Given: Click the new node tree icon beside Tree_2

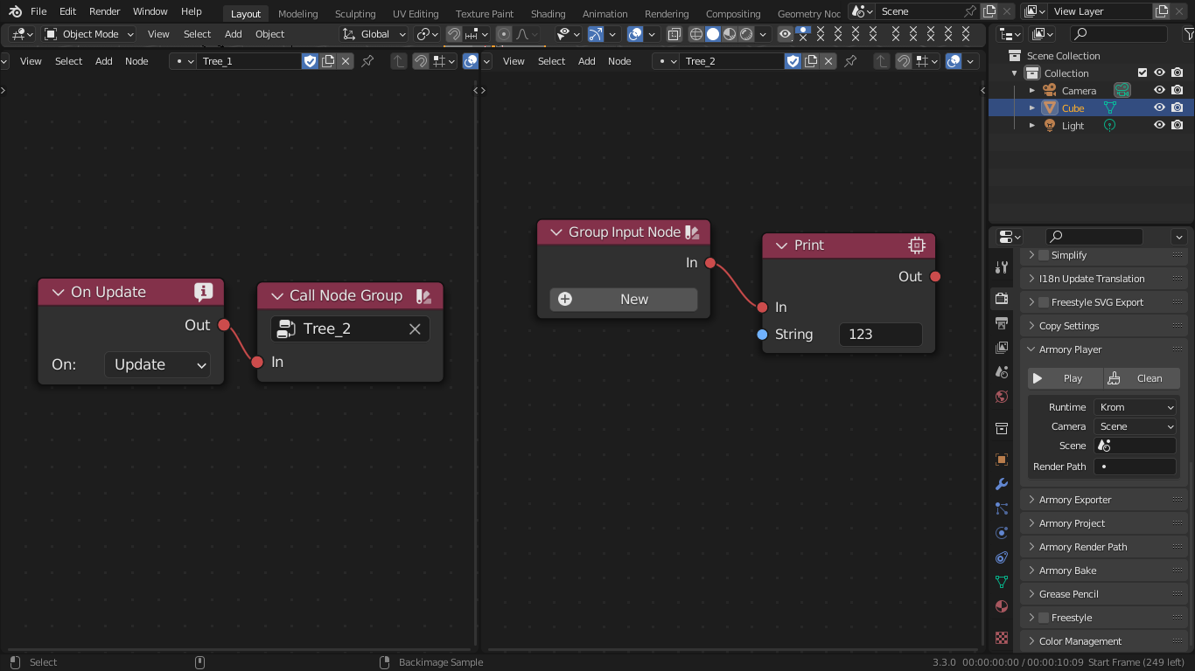Looking at the screenshot, I should pyautogui.click(x=811, y=61).
